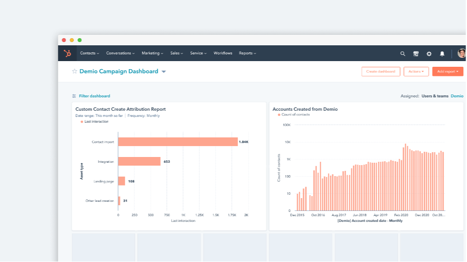Open the search magnifier icon
Image resolution: width=467 pixels, height=262 pixels.
[x=402, y=53]
